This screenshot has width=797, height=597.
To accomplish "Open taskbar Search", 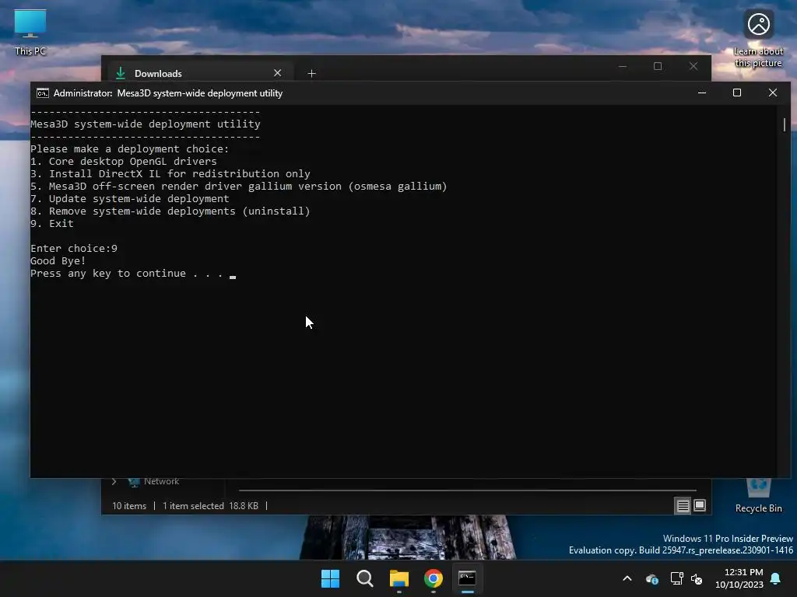I will click(364, 578).
